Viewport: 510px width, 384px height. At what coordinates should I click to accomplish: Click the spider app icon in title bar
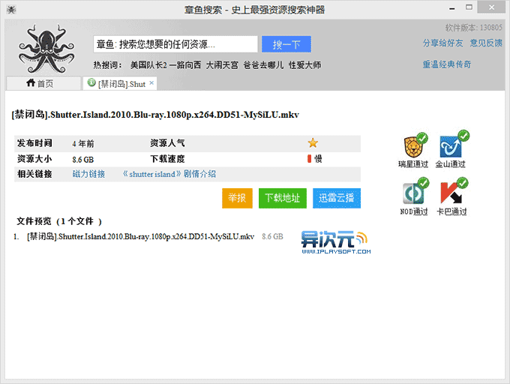(x=11, y=10)
